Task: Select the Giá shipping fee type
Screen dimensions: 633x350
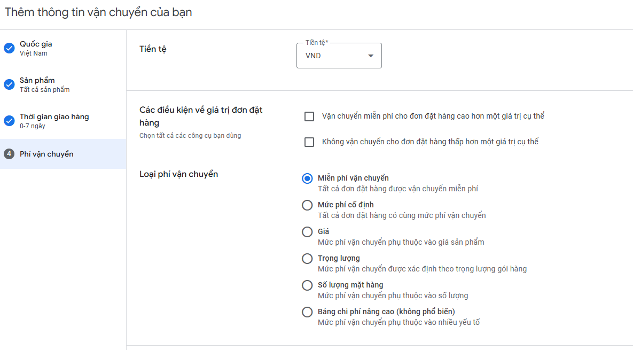Action: pyautogui.click(x=307, y=232)
